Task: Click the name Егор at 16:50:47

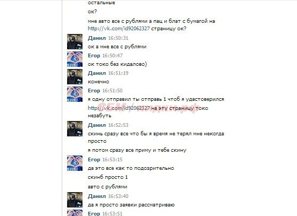Action: [94, 56]
